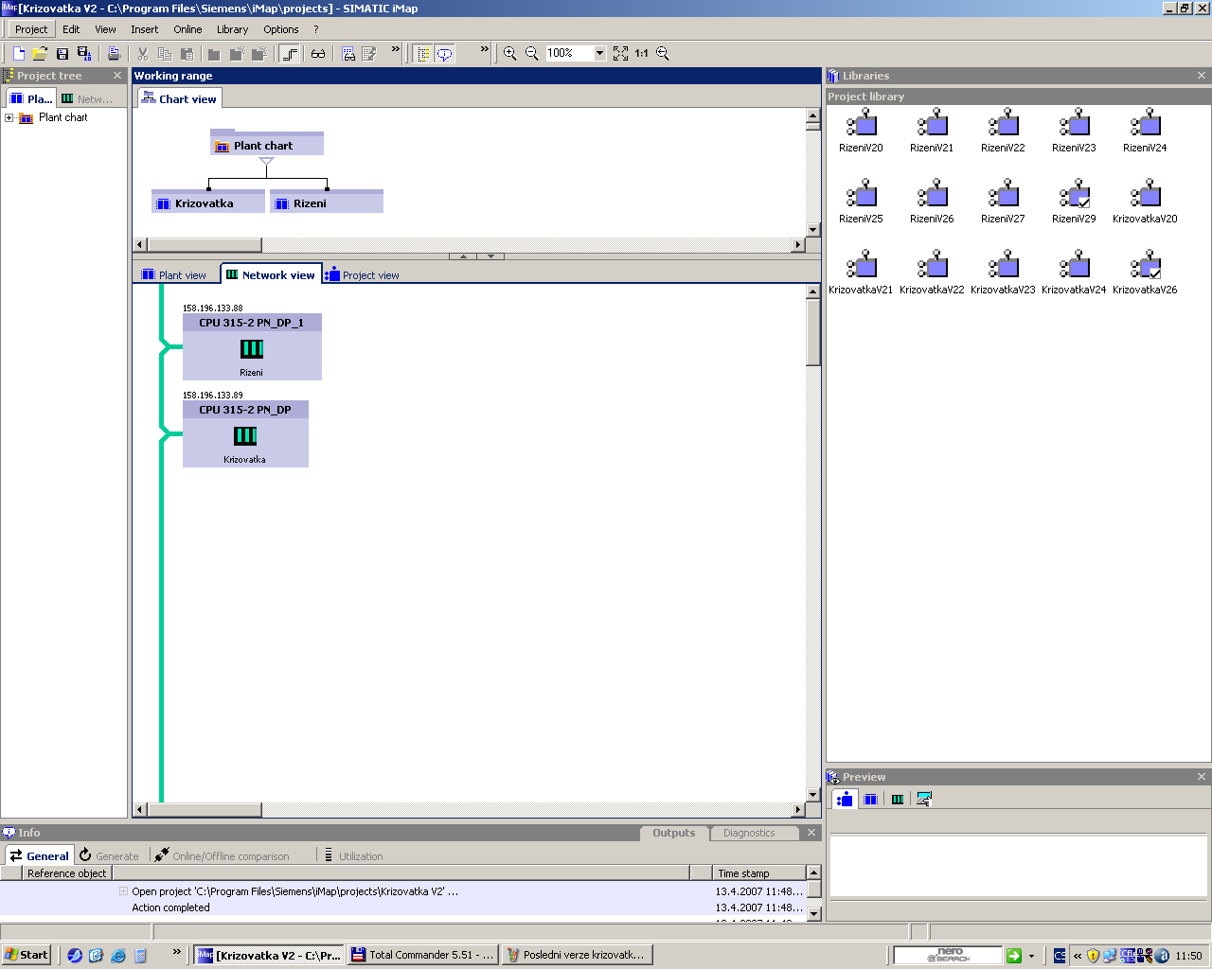Close the Libraries panel
Viewport: 1212px width, 969px height.
click(x=1202, y=76)
